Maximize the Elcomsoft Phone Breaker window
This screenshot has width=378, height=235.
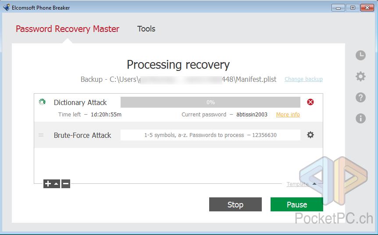[353, 8]
